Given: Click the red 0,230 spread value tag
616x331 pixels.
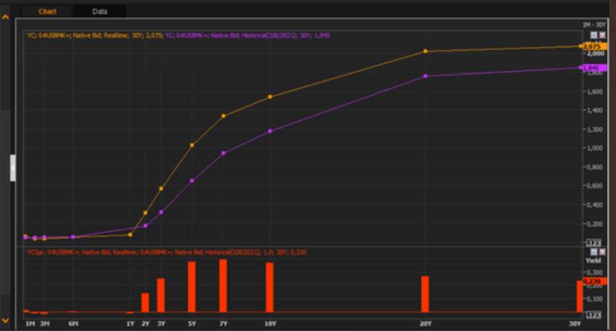Looking at the screenshot, I should click(592, 282).
